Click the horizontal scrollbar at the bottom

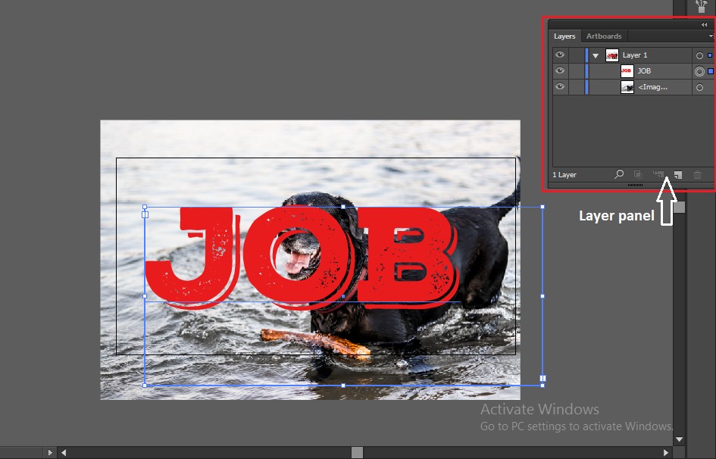pos(356,452)
